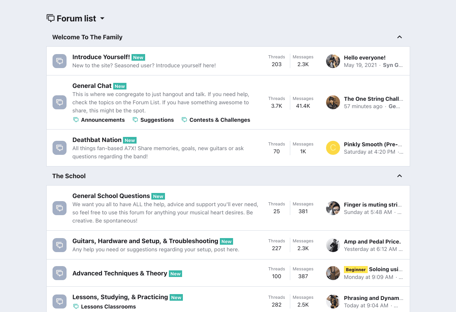Click the Advanced Techniques & Theory forum icon
Image resolution: width=456 pixels, height=312 pixels.
(x=60, y=273)
